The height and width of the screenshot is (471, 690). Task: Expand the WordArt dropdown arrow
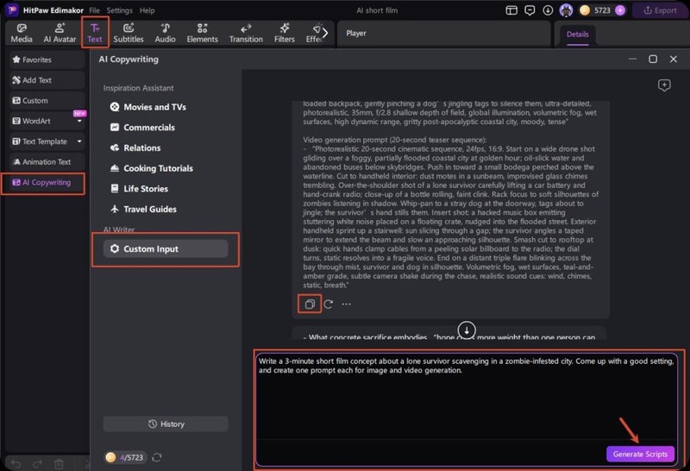[79, 121]
